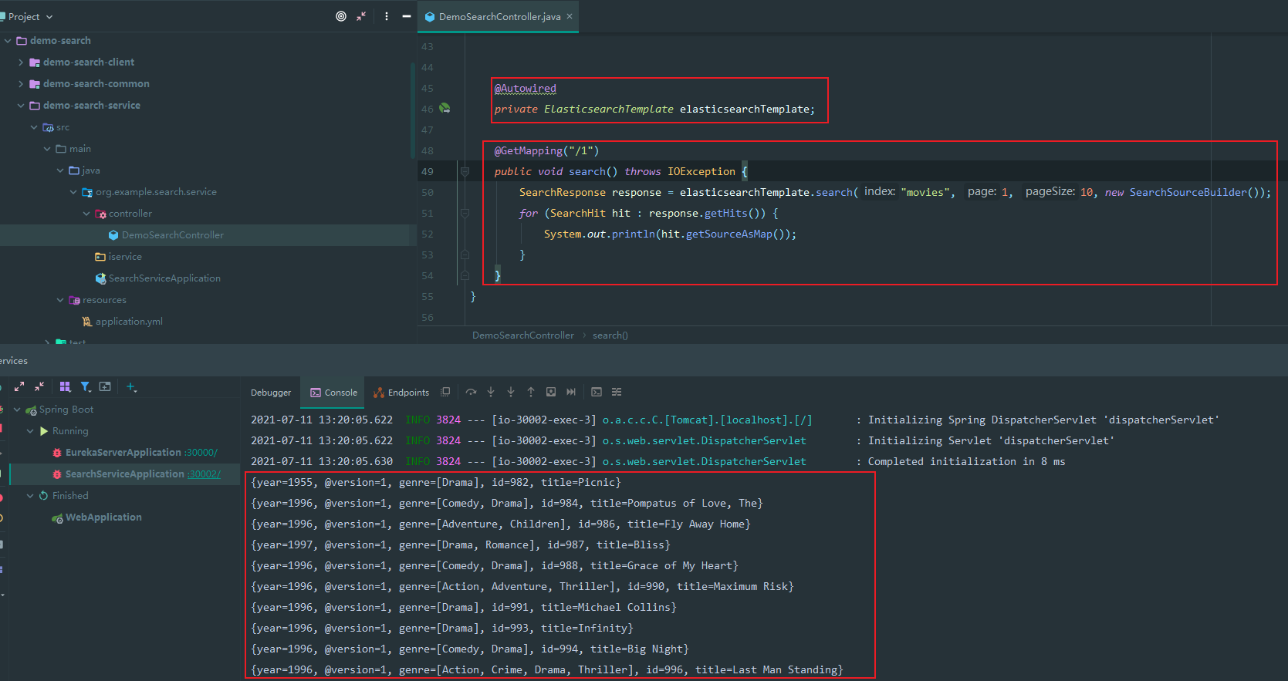
Task: Open the Filter icon in Services toolbar
Action: [85, 387]
